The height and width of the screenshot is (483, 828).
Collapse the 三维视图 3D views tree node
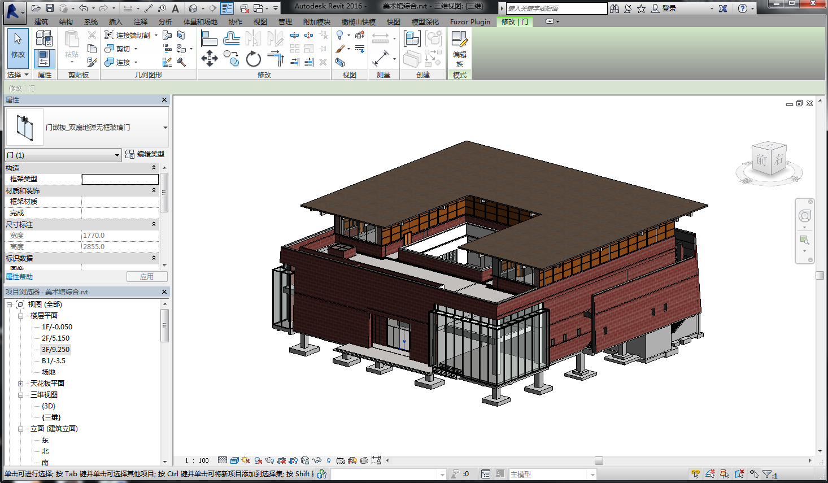point(20,395)
